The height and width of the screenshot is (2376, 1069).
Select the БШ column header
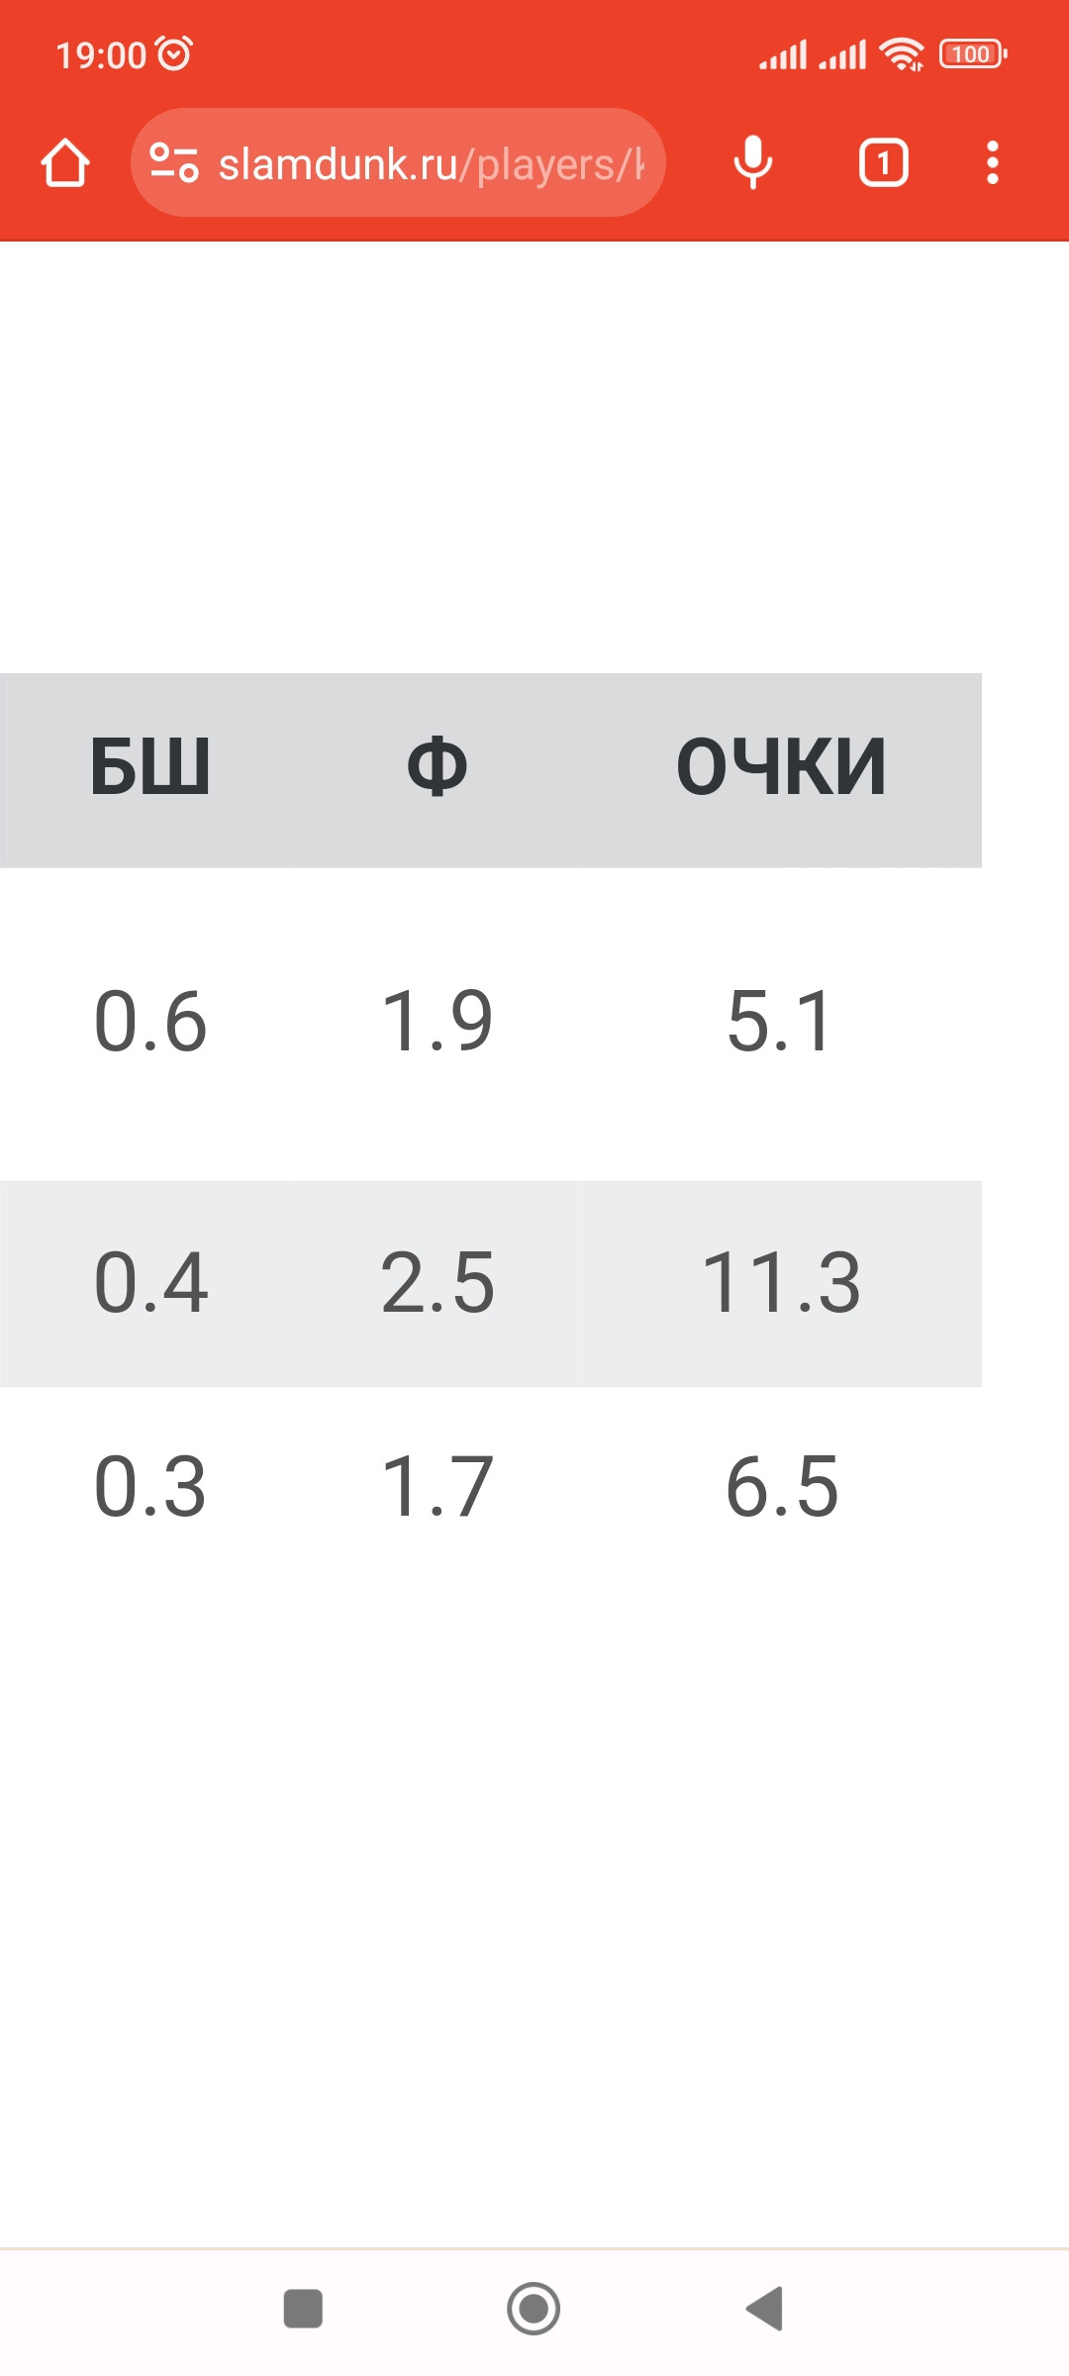coord(150,769)
